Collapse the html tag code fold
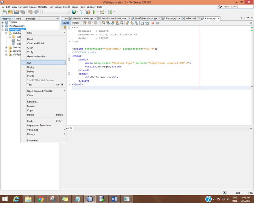 coord(69,56)
